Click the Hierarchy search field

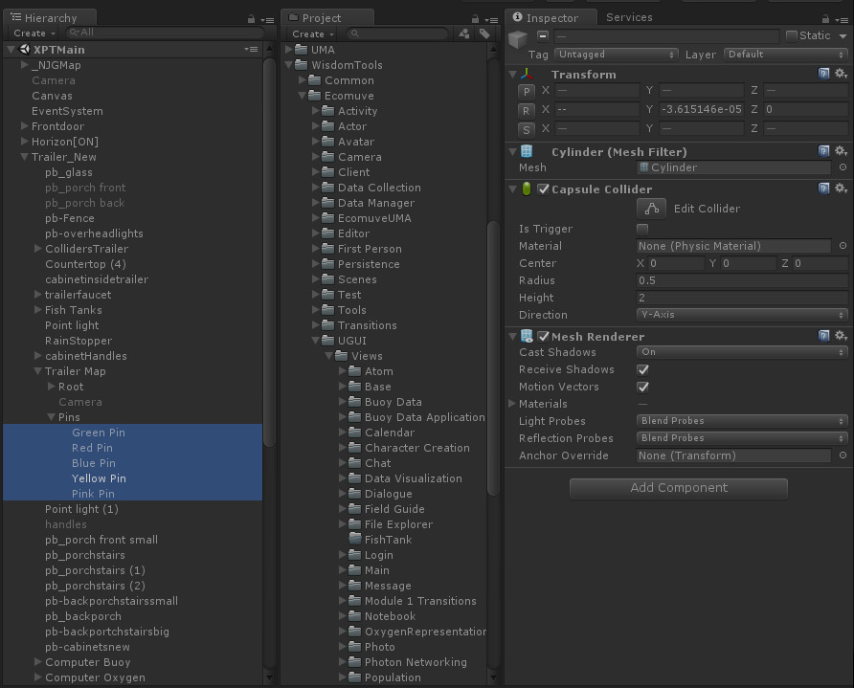coord(164,33)
